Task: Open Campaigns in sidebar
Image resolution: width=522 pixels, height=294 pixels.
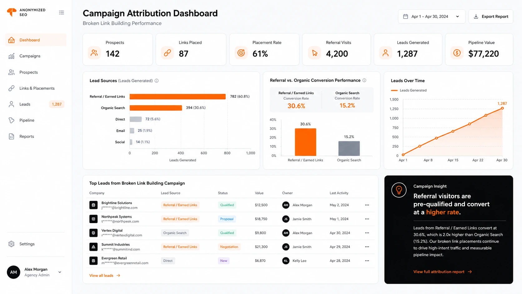Action: point(36,56)
